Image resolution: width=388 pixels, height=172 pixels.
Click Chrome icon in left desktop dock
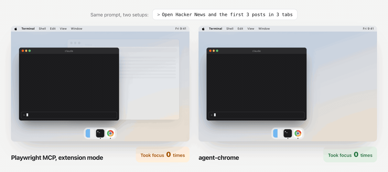pos(110,133)
